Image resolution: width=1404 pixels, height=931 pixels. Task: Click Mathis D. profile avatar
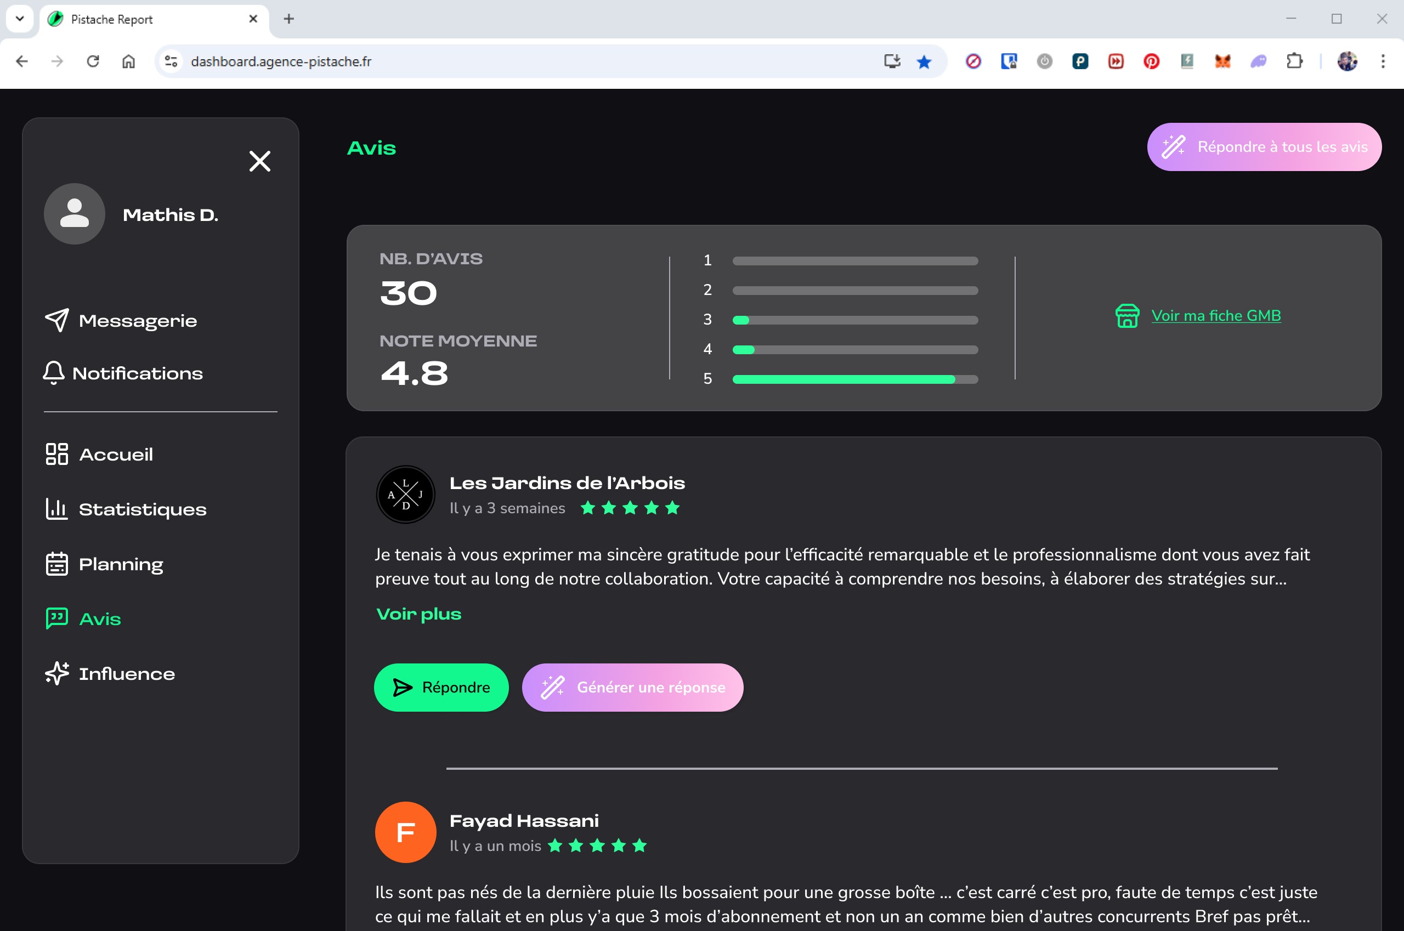[x=75, y=214]
